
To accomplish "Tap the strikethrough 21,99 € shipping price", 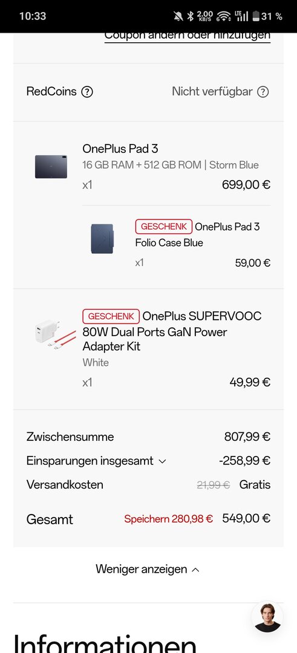I will [214, 485].
